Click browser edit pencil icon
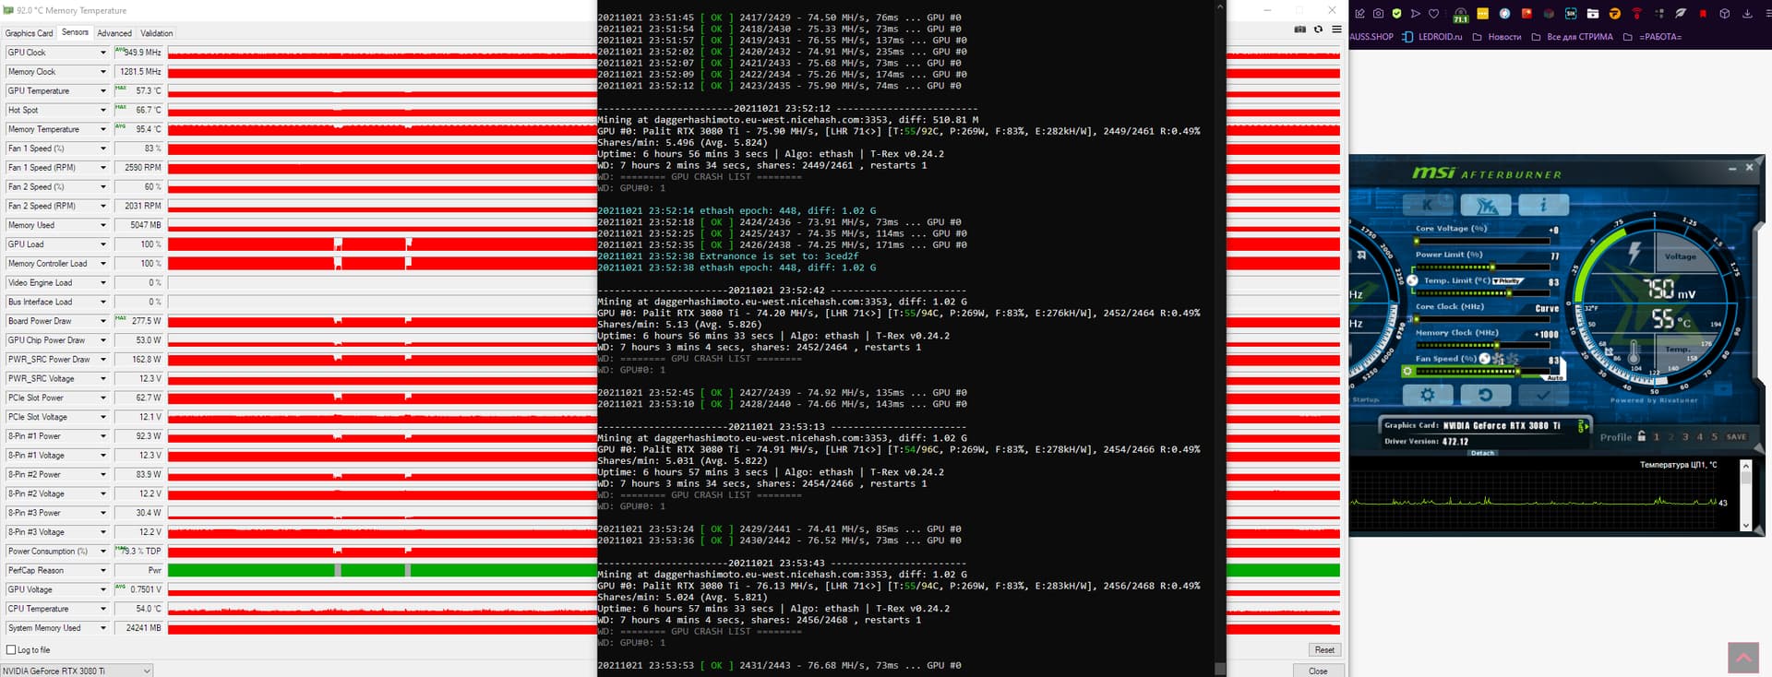Image resolution: width=1772 pixels, height=677 pixels. (1359, 14)
